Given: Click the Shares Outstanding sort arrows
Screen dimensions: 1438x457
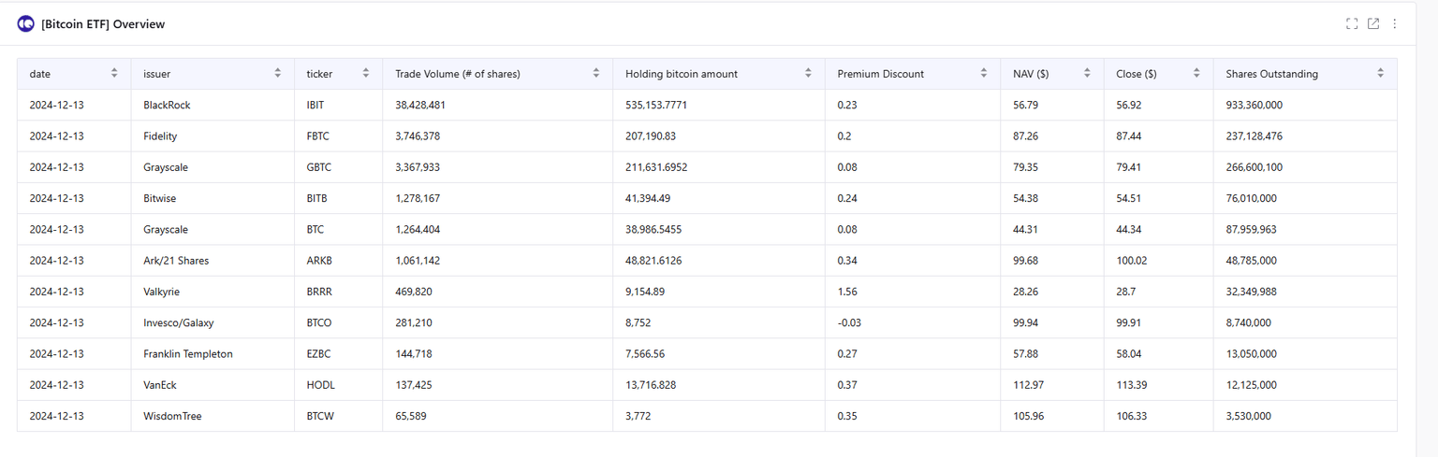Looking at the screenshot, I should click(1380, 73).
